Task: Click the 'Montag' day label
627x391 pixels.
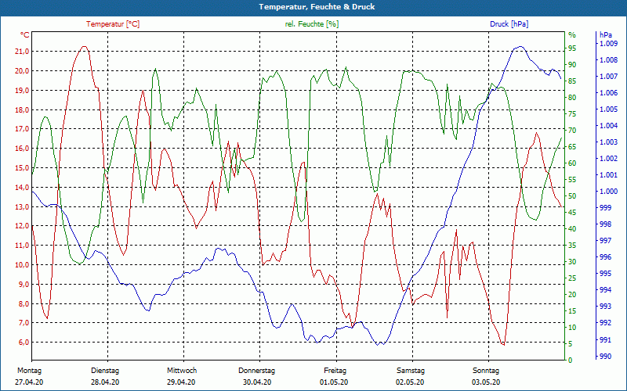Action: [x=29, y=371]
